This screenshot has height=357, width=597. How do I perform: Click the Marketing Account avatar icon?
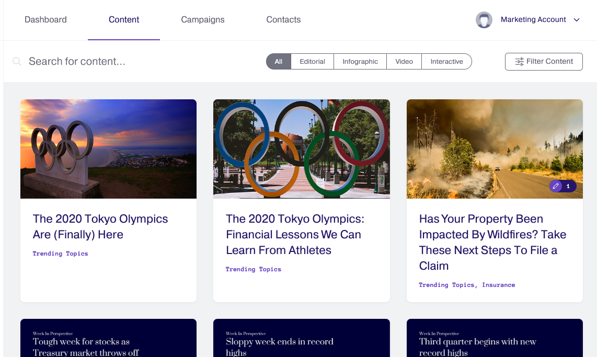point(484,20)
